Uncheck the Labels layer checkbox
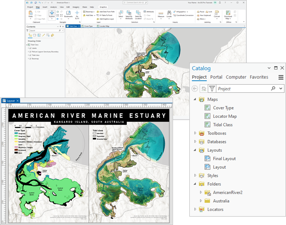 (30, 48)
